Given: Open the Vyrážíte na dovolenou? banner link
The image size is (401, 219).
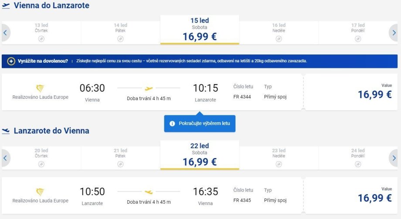Looking at the screenshot, I should pos(42,61).
